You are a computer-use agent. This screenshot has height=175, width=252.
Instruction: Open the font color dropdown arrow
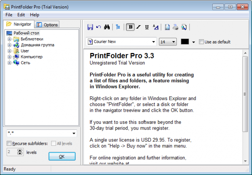194,42
